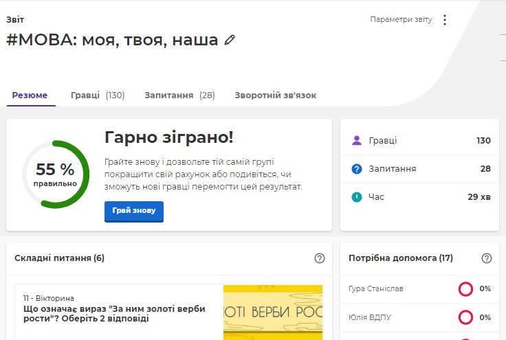Switch to the Резюме tab
Screen dimensions: 506x340
[x=30, y=95]
